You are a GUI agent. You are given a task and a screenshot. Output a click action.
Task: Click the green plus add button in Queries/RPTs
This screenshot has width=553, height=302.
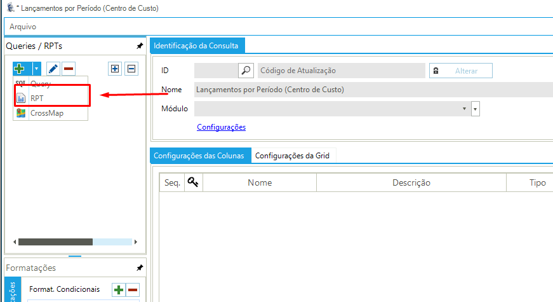click(x=20, y=69)
